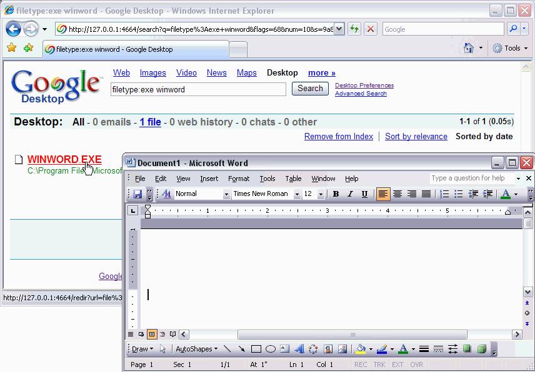Click the Google Desktop Search button
The height and width of the screenshot is (372, 535).
(310, 89)
